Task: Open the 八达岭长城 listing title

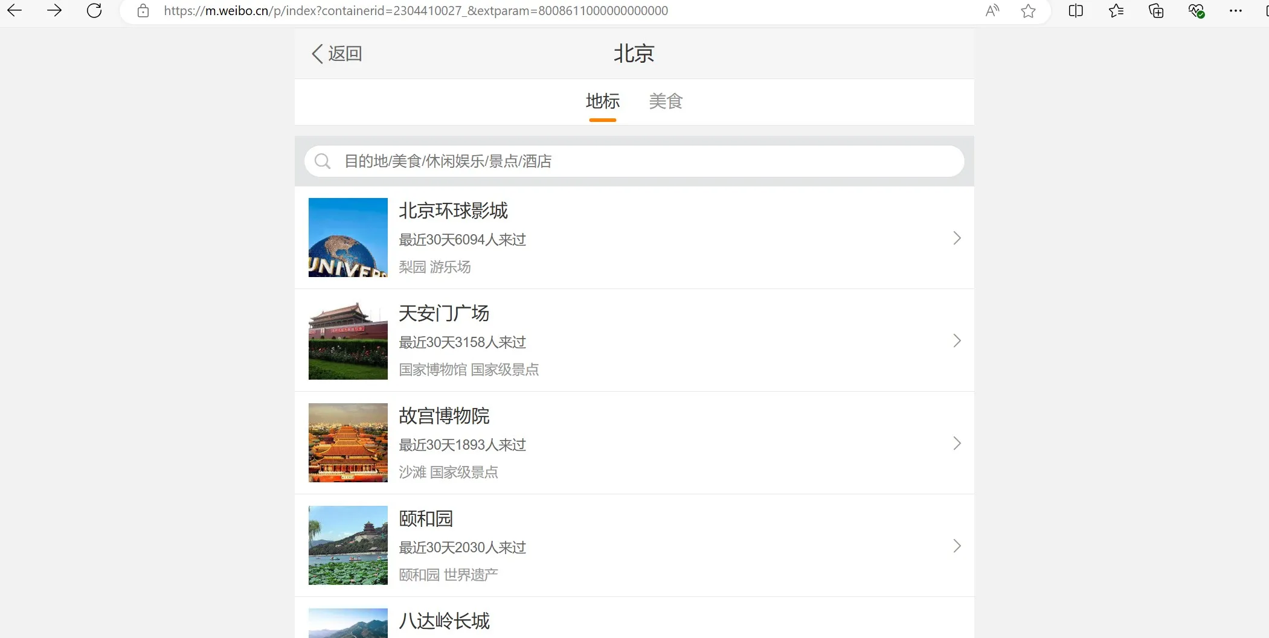Action: 444,621
